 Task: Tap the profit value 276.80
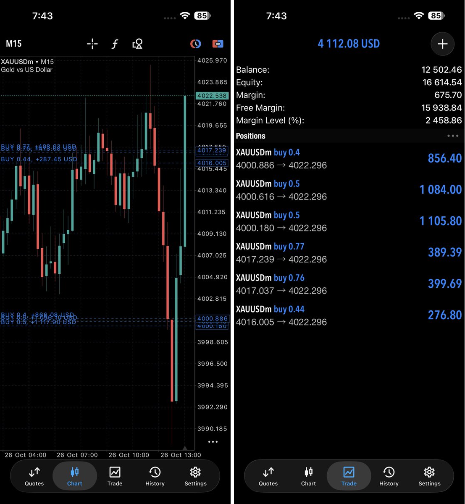(x=445, y=315)
